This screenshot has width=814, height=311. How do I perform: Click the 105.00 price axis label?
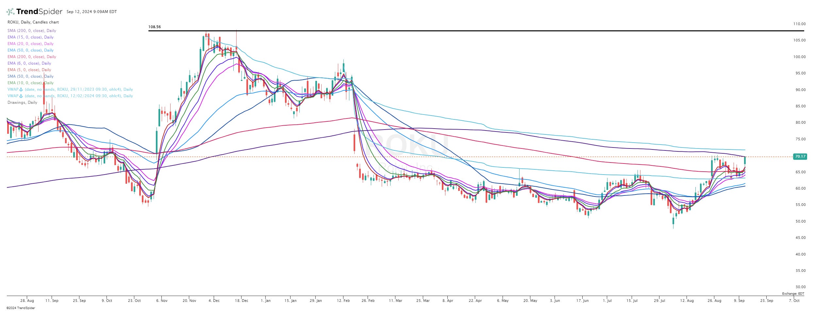pos(799,40)
